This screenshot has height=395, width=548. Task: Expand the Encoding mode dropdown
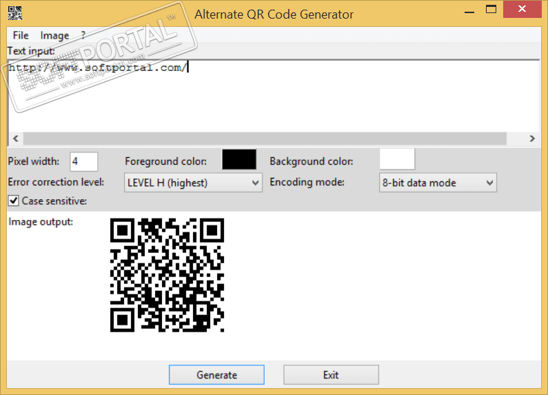[438, 183]
